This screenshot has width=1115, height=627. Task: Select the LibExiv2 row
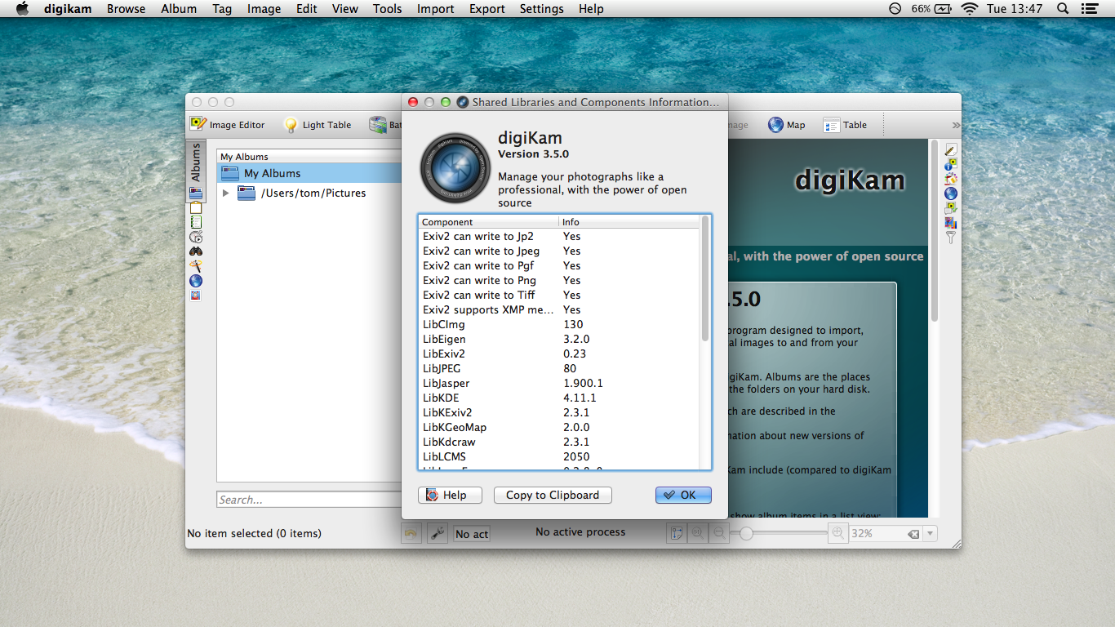(559, 354)
